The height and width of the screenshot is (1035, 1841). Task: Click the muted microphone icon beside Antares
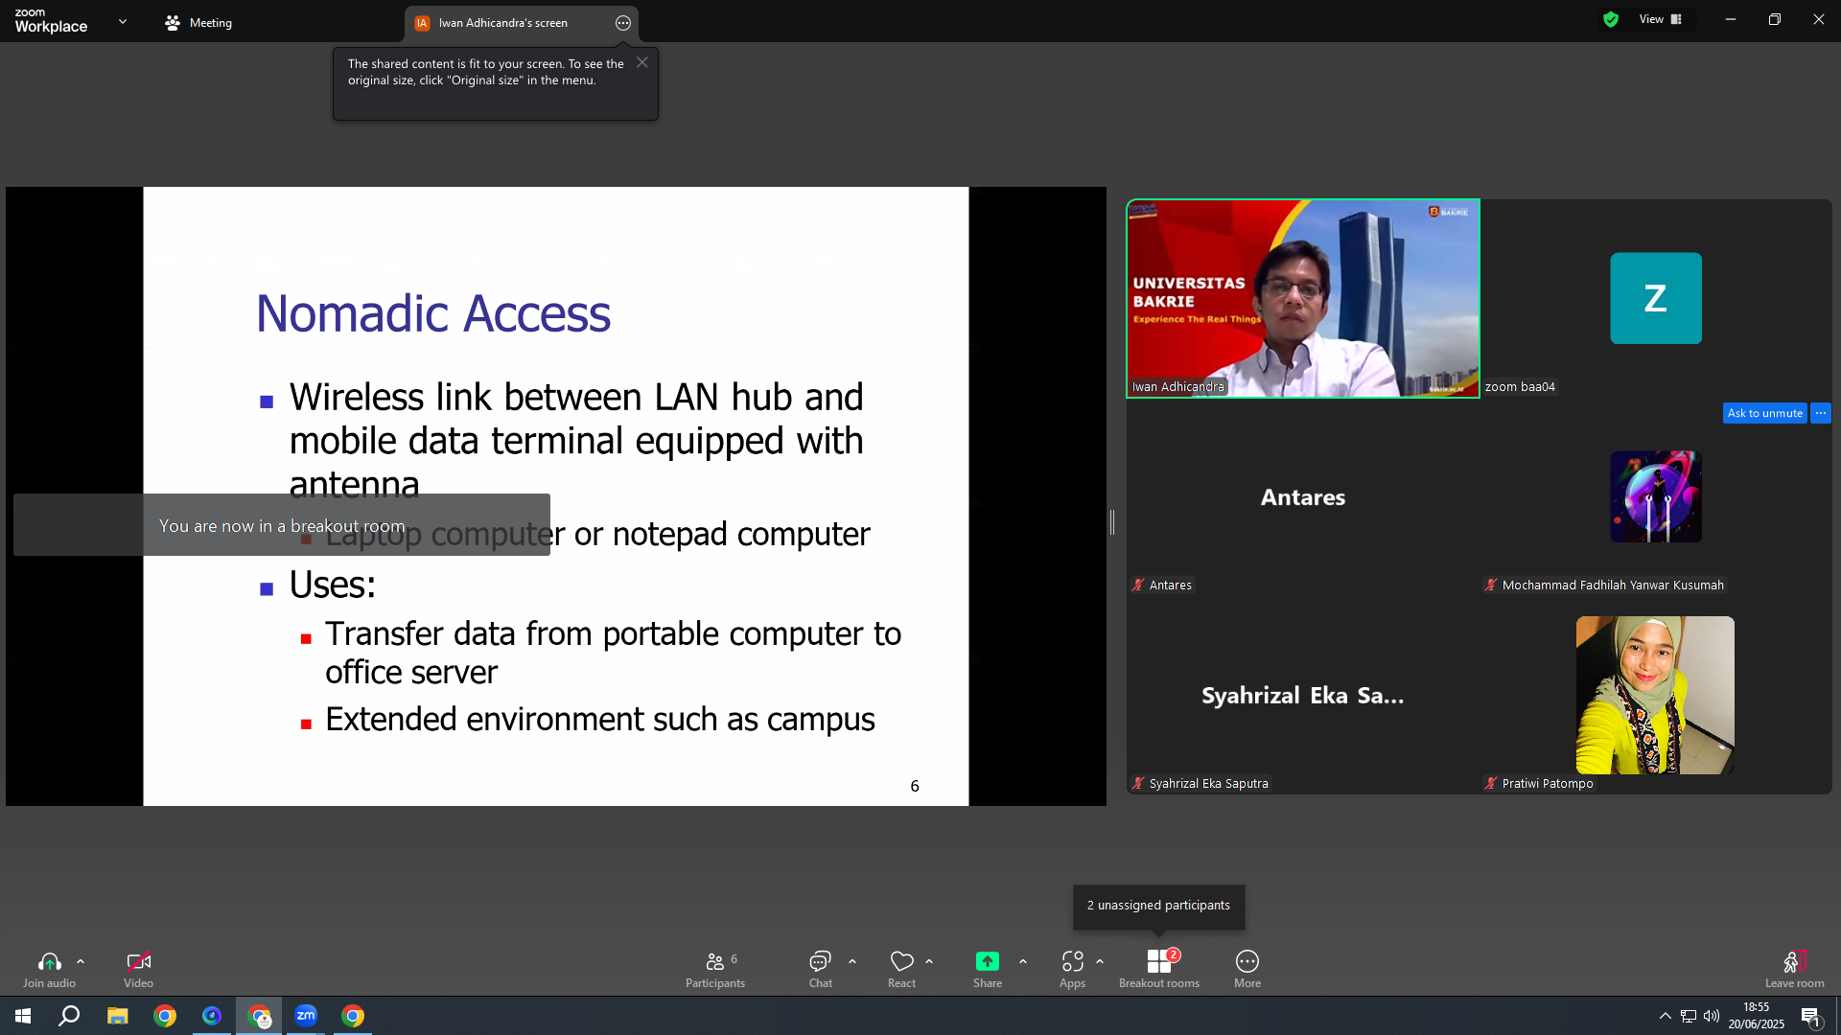pyautogui.click(x=1138, y=586)
